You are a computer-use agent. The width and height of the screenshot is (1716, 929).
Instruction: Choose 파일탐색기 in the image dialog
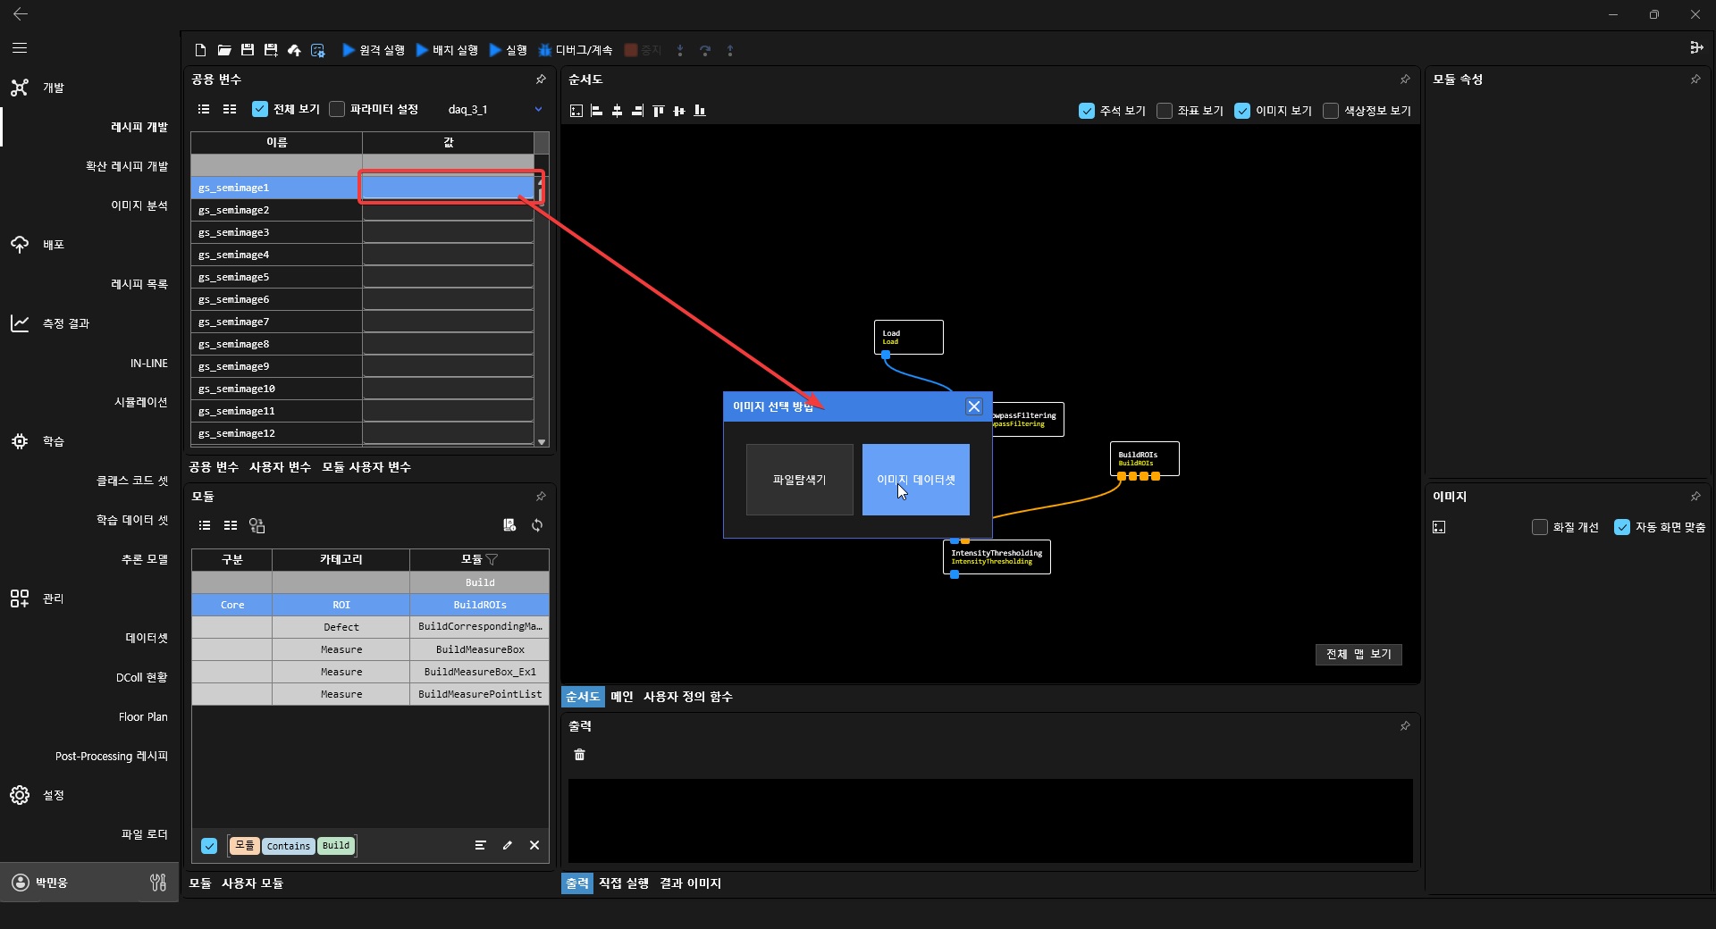coord(799,480)
